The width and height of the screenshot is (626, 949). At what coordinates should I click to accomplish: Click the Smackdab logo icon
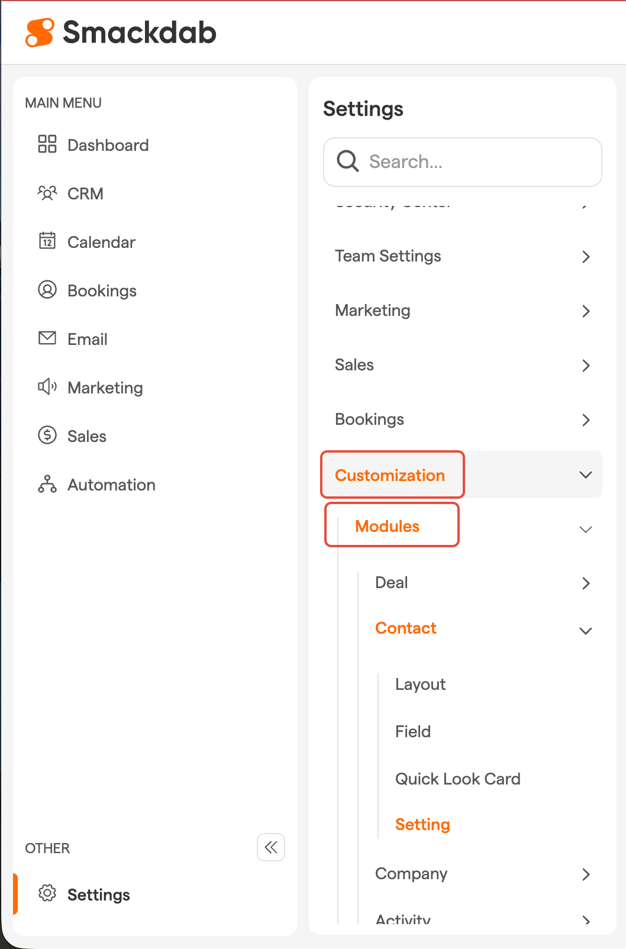40,33
